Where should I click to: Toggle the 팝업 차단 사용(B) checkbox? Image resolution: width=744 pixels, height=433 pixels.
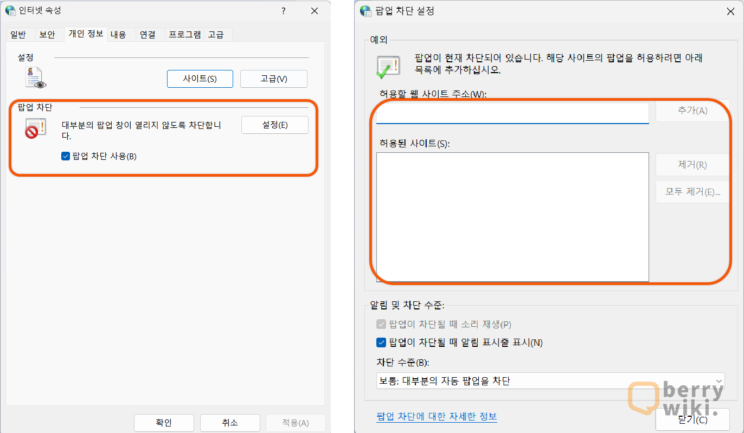(x=66, y=156)
